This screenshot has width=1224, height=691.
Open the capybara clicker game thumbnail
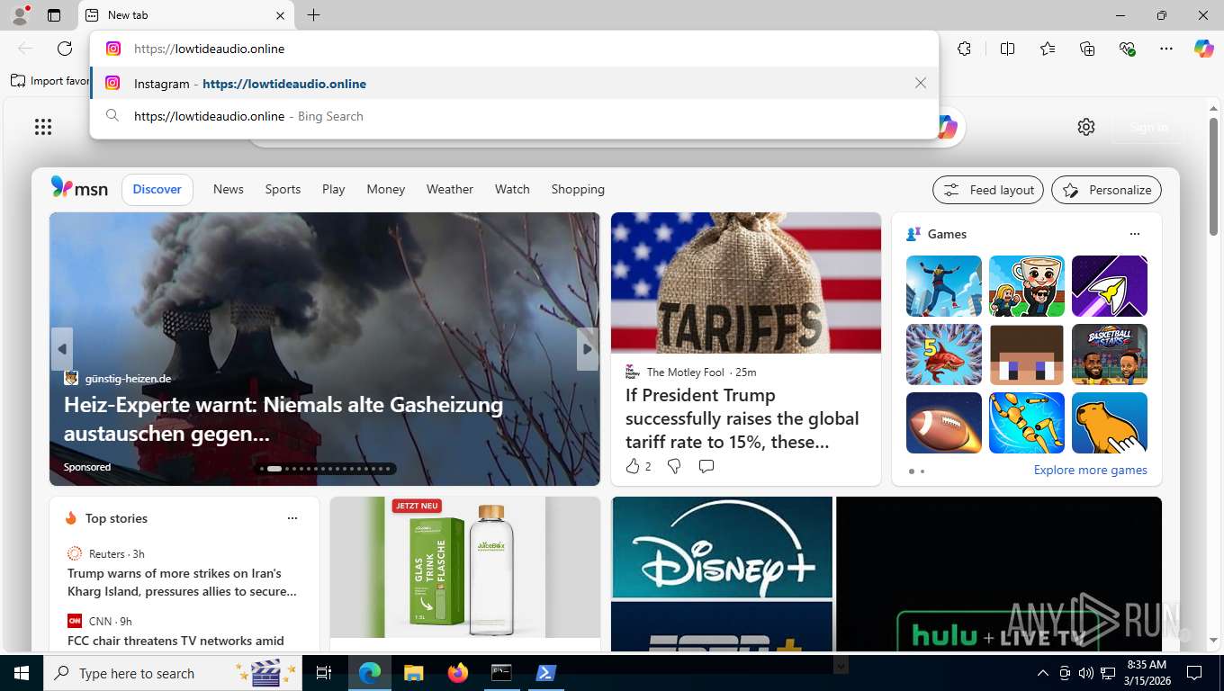[1110, 423]
